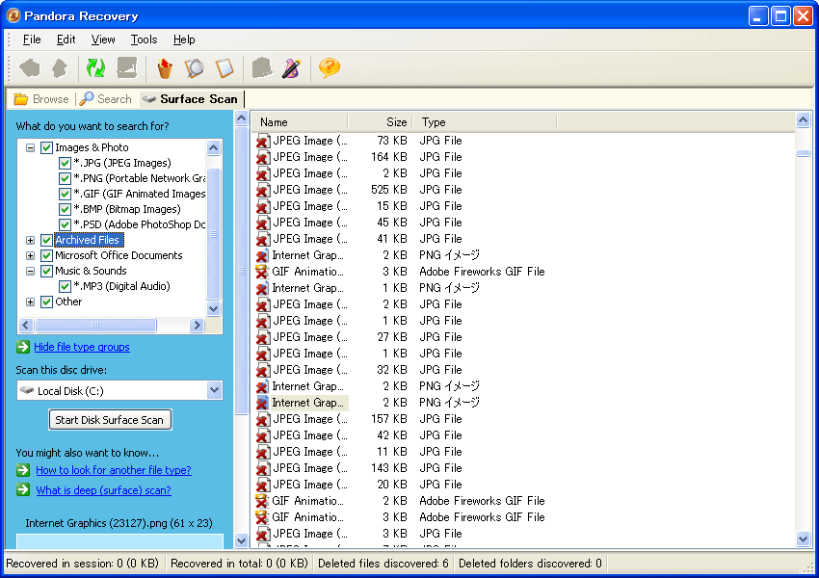This screenshot has height=578, width=819.
Task: Collapse Images & Photo tree node
Action: click(30, 147)
